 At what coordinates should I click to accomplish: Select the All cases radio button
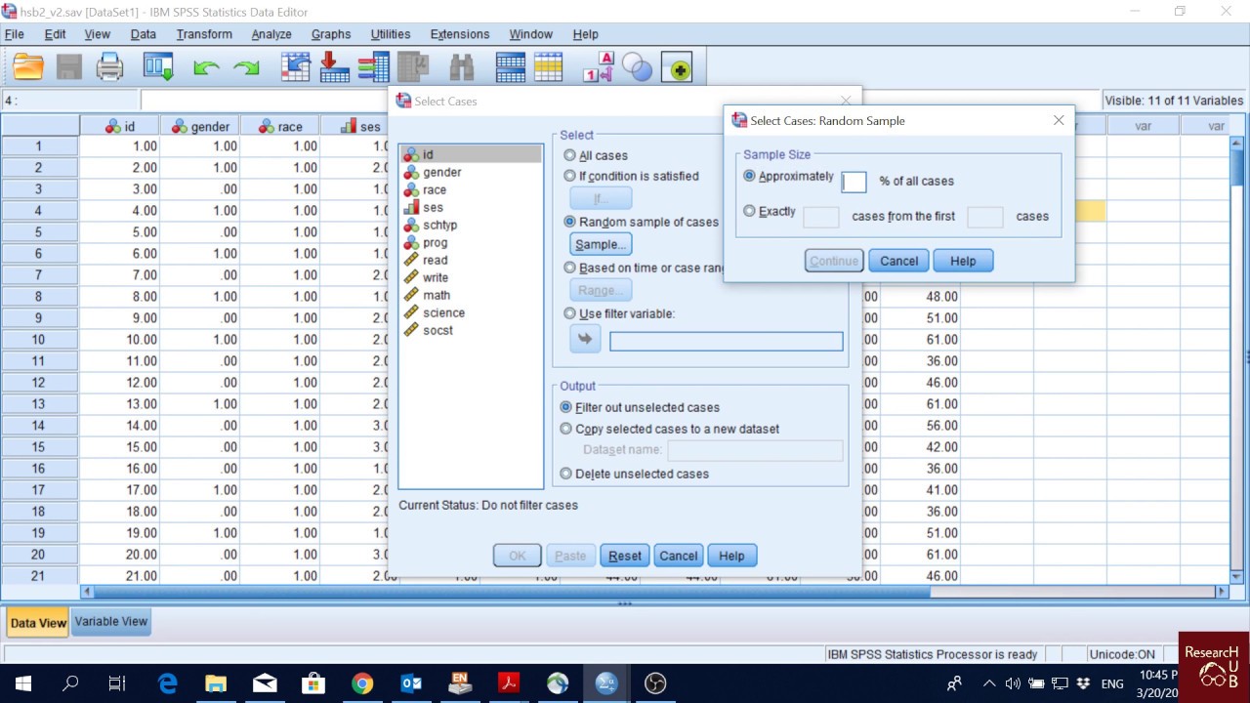pos(569,155)
